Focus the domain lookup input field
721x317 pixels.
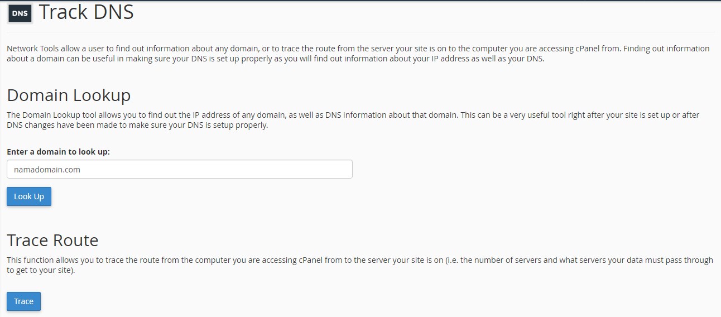tap(179, 170)
